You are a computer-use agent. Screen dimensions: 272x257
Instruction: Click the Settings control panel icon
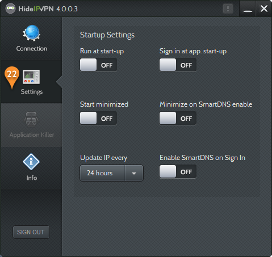click(x=31, y=77)
